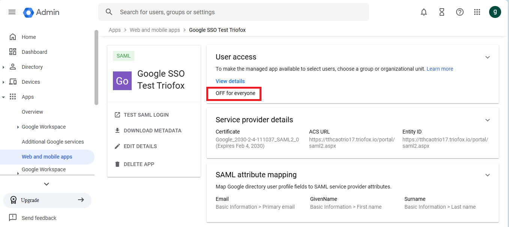The image size is (509, 227).
Task: Click the Service provider details heading
Action: [x=254, y=120]
